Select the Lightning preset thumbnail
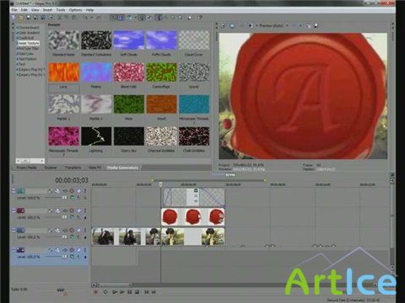Viewport: 405px width, 303px height. [96, 136]
